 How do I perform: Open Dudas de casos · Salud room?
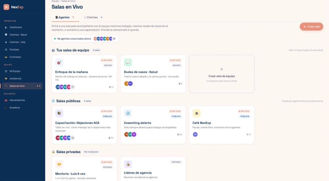(153, 74)
